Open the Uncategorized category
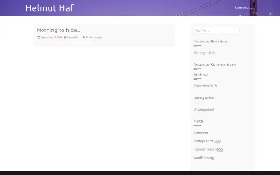 [x=203, y=109]
